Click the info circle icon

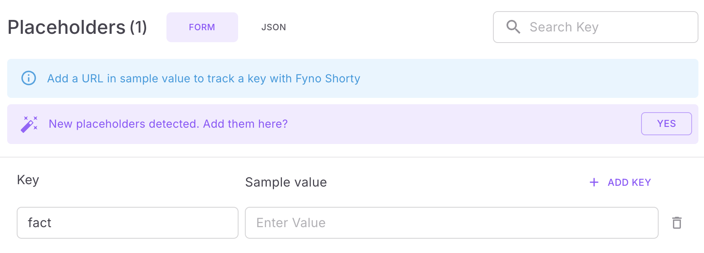(29, 78)
